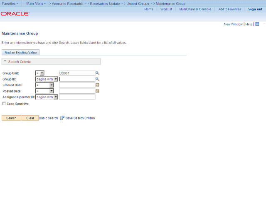This screenshot has width=266, height=199.
Task: Toggle the Case Sensitive checkbox
Action: click(x=4, y=103)
